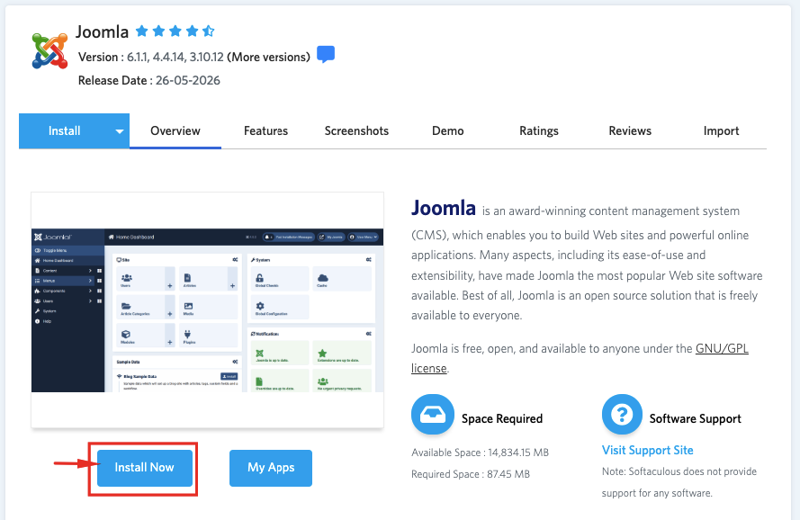Open the blue comment bubble icon
Viewport: 800px width, 520px height.
point(326,54)
